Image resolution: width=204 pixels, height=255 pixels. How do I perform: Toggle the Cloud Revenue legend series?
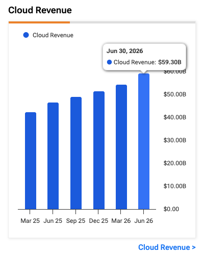coord(48,35)
